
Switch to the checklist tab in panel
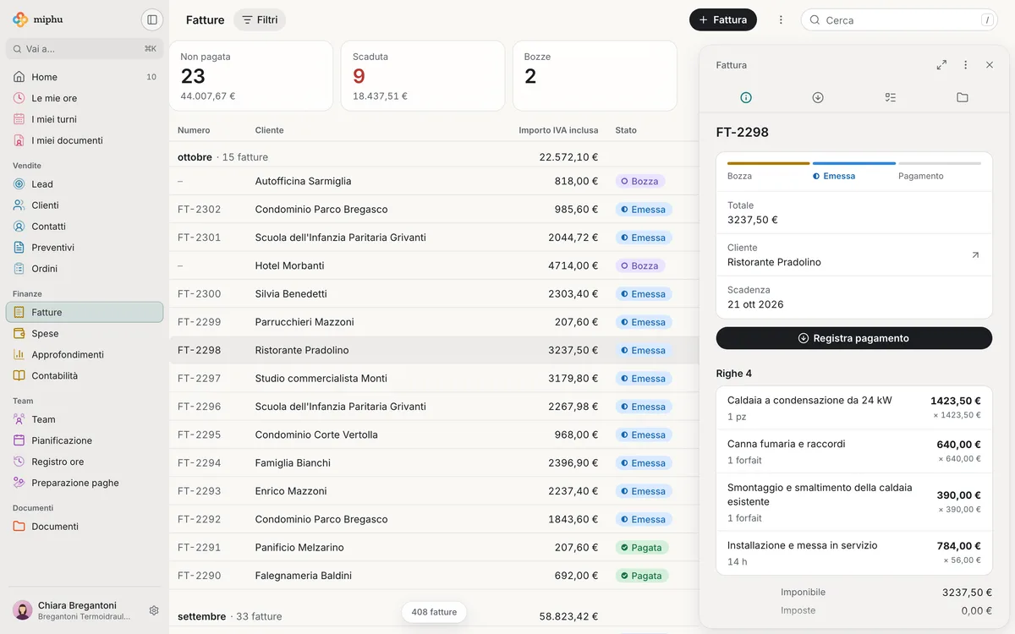(x=890, y=97)
